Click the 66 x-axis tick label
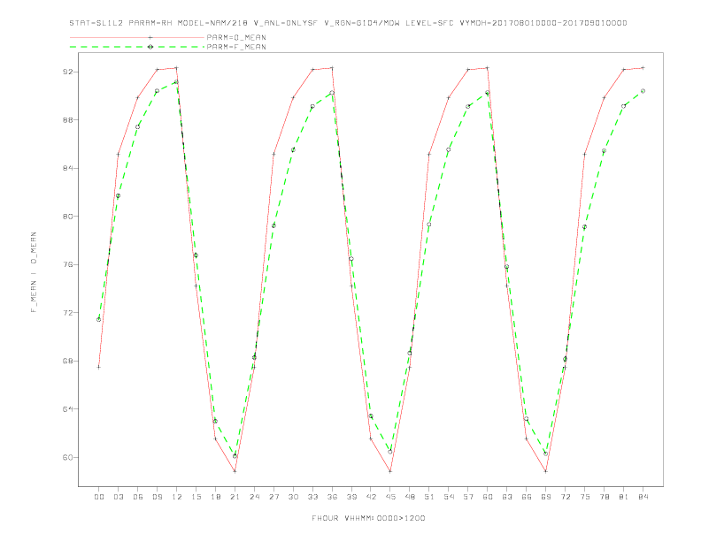Screen dimensions: 701x541 point(527,497)
